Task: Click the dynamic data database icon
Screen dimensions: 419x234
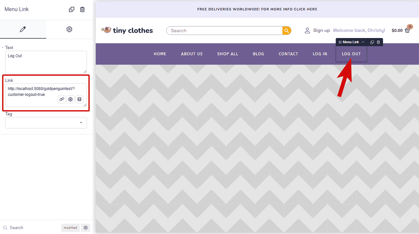Action: [79, 99]
